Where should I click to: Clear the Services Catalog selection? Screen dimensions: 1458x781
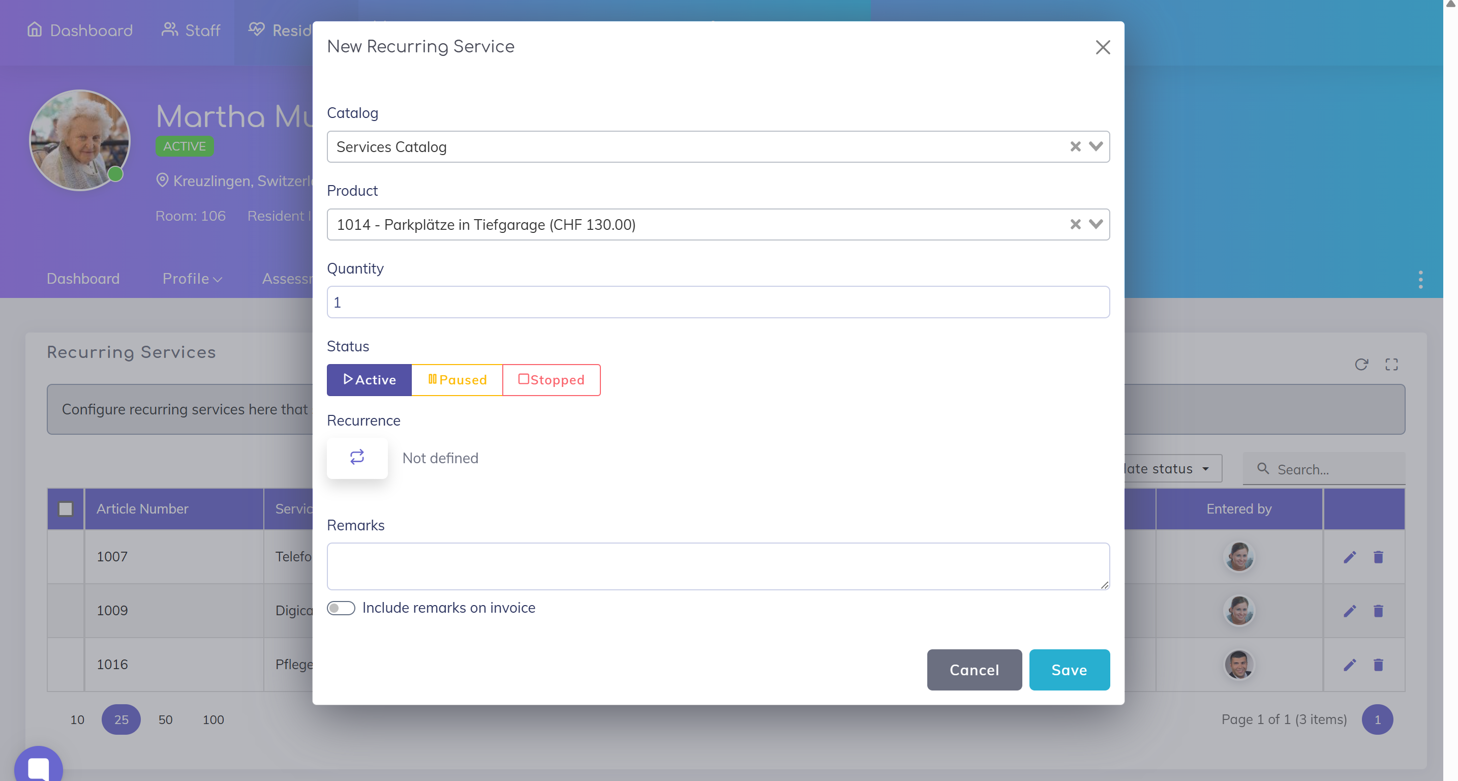click(1075, 146)
